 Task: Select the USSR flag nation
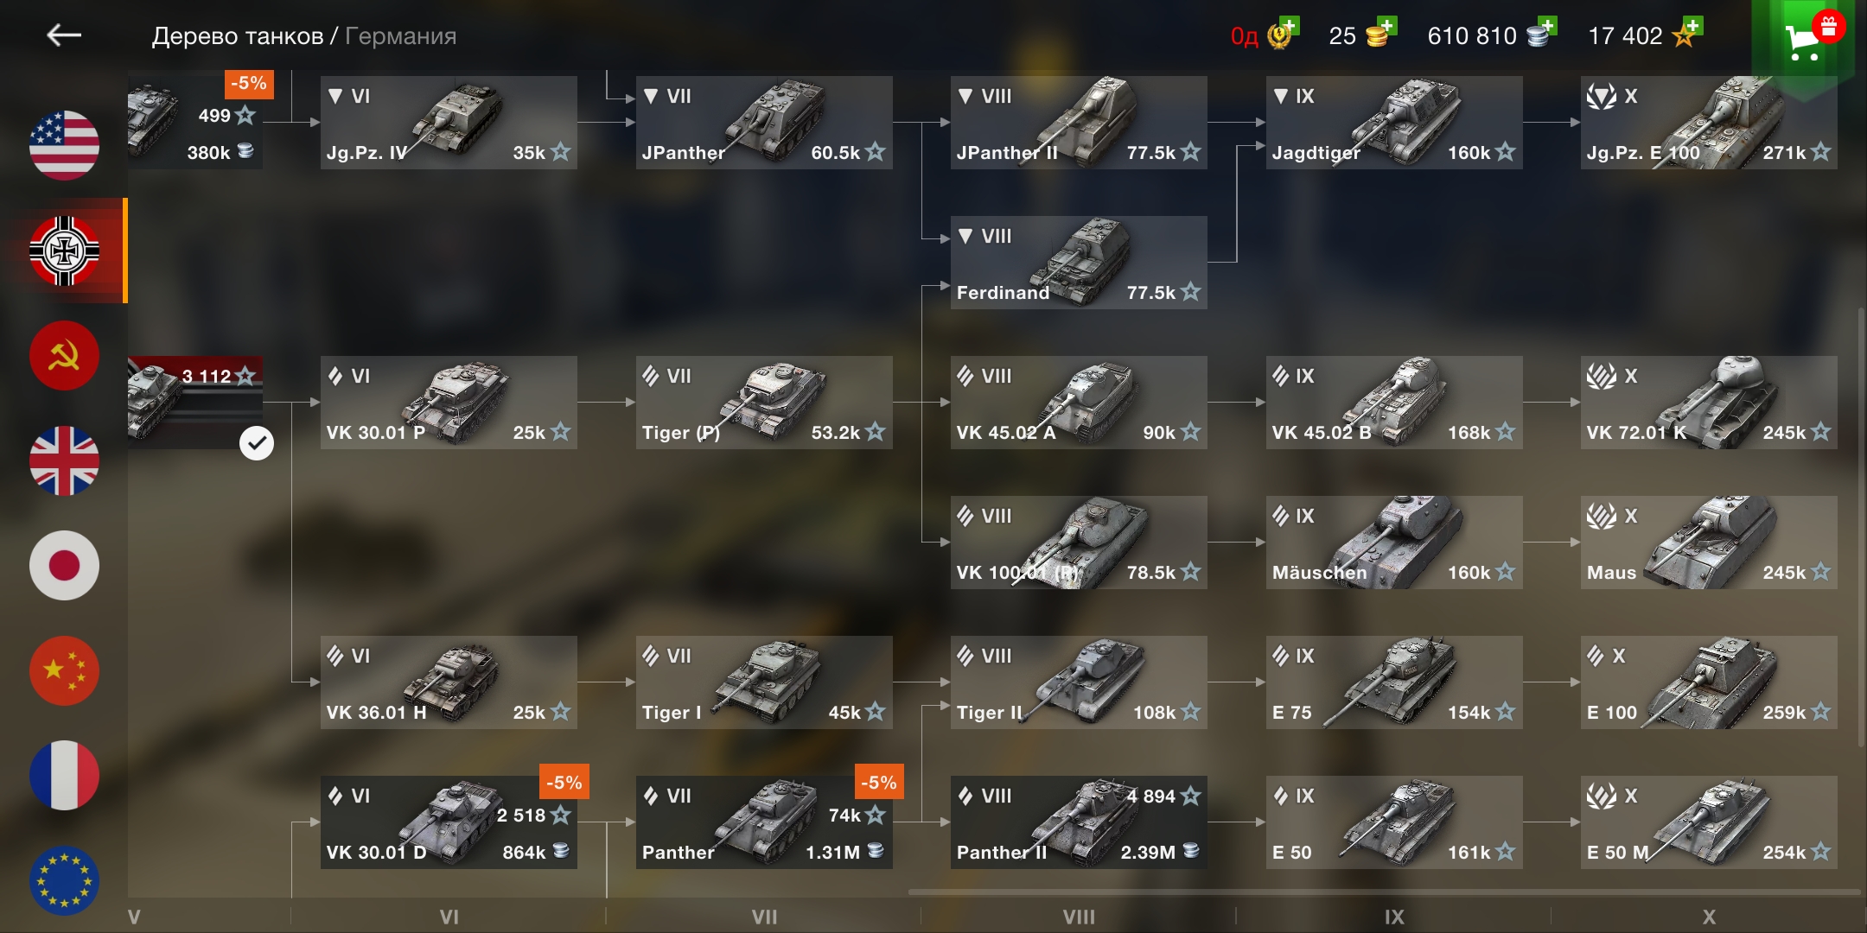[64, 355]
